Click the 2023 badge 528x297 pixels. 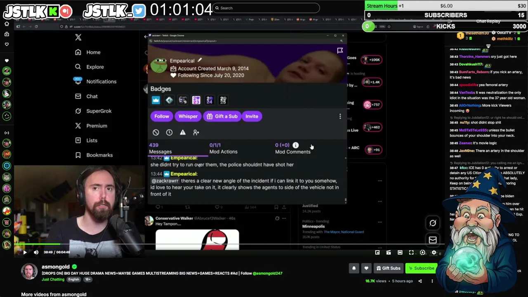pyautogui.click(x=196, y=100)
